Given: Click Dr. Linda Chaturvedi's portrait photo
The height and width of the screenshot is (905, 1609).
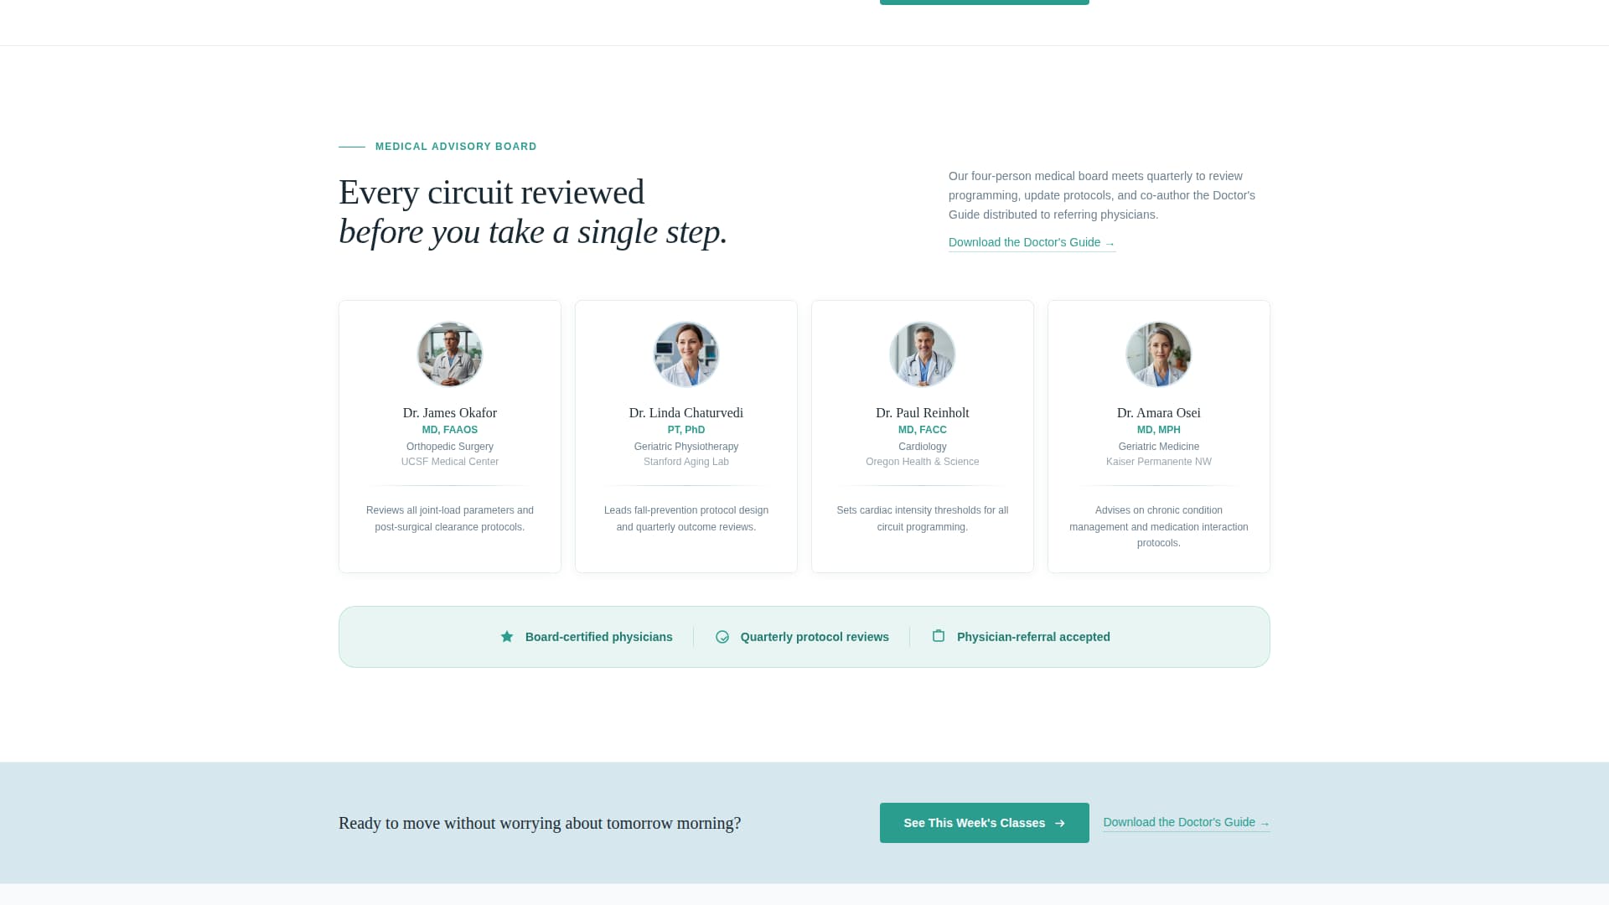Looking at the screenshot, I should [686, 354].
